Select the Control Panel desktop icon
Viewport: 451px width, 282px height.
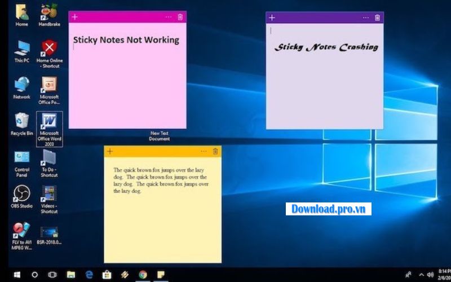pos(22,164)
